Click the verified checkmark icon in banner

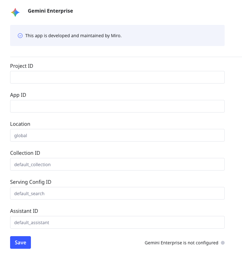point(20,36)
